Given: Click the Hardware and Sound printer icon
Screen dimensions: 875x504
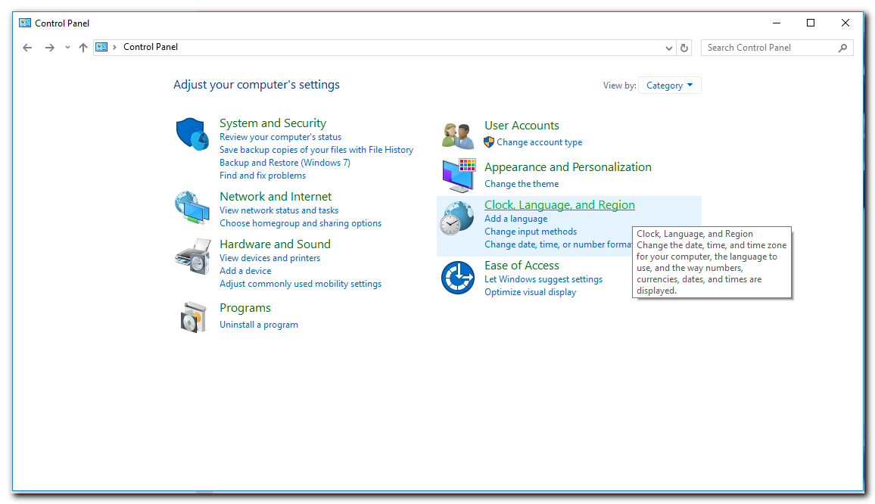Looking at the screenshot, I should (x=192, y=256).
